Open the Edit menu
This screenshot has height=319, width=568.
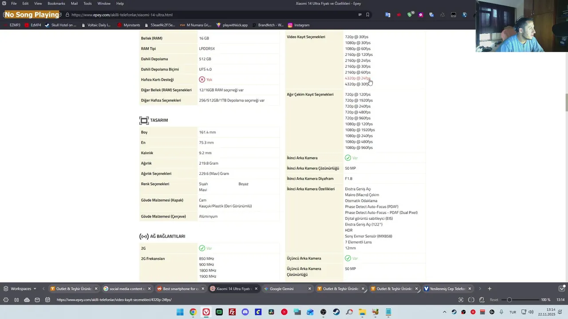pyautogui.click(x=25, y=4)
